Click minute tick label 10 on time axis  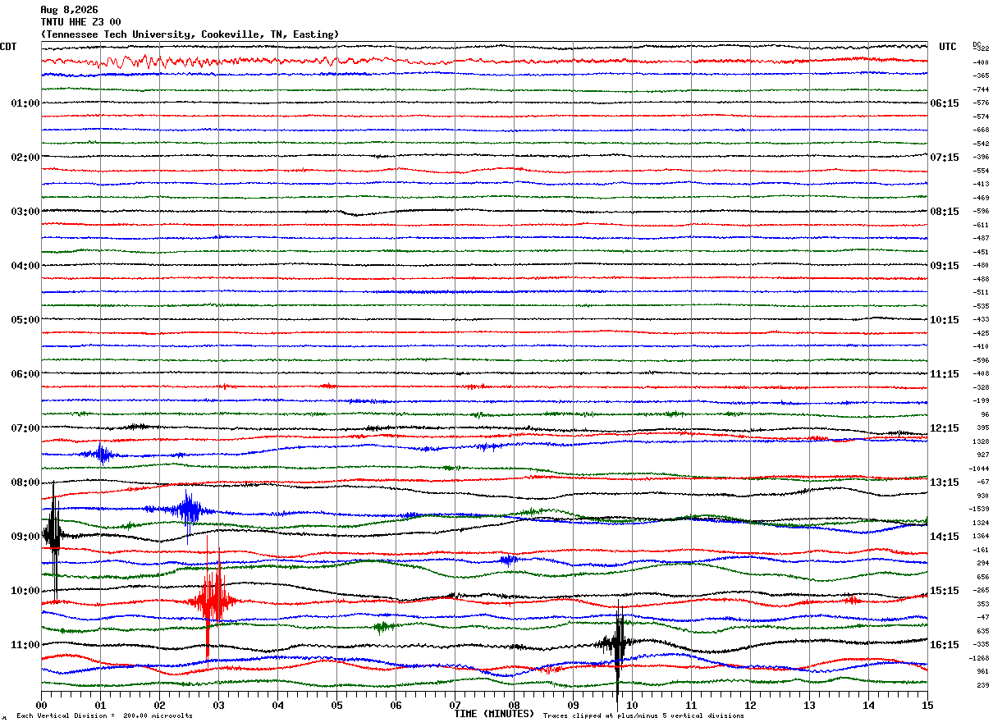click(x=632, y=706)
